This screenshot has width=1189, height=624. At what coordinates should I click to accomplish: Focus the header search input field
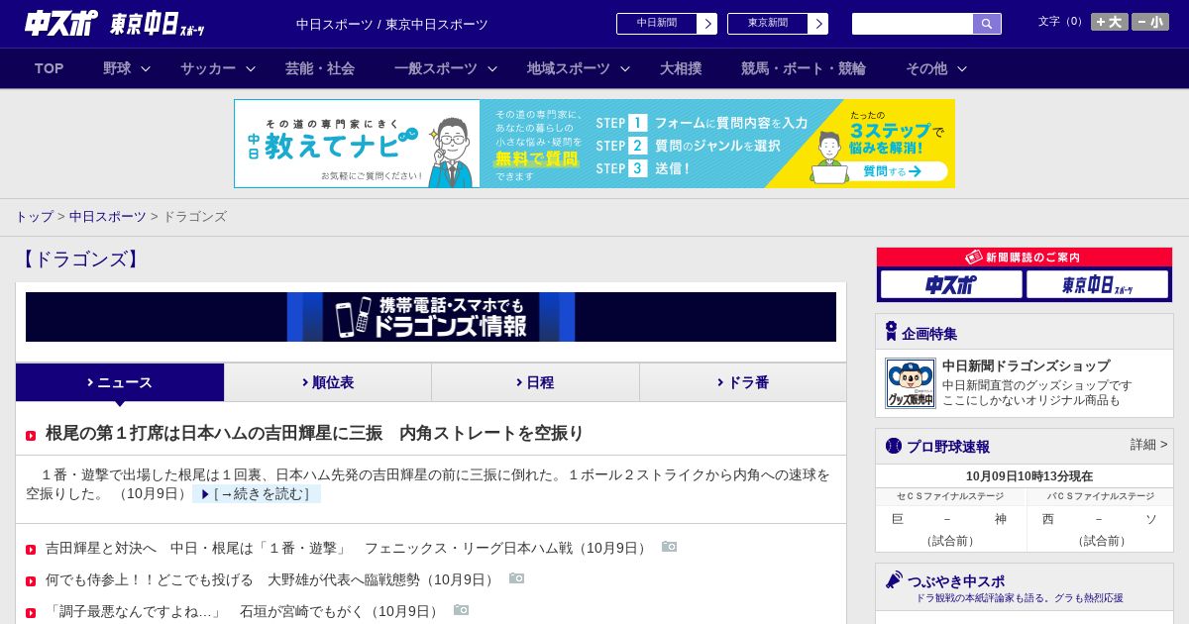click(913, 24)
